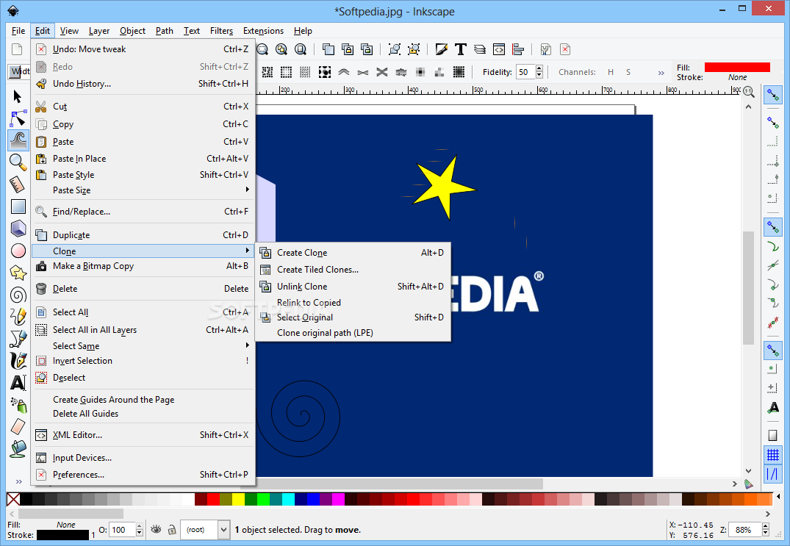Toggle Hue channel H button
790x546 pixels.
(610, 72)
